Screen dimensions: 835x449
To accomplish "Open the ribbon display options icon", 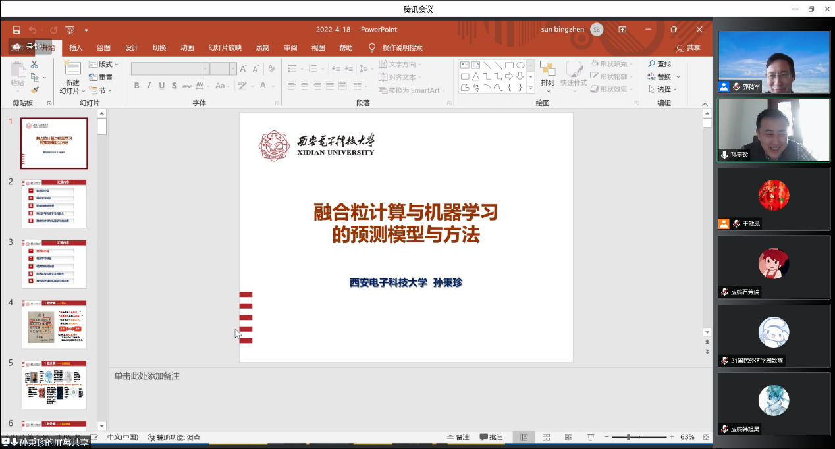I will click(622, 30).
